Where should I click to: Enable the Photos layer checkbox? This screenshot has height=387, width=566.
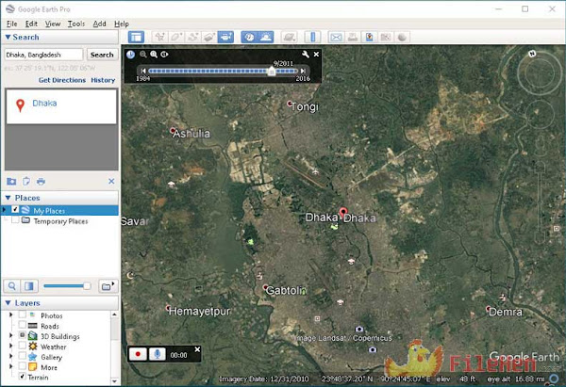(22, 314)
